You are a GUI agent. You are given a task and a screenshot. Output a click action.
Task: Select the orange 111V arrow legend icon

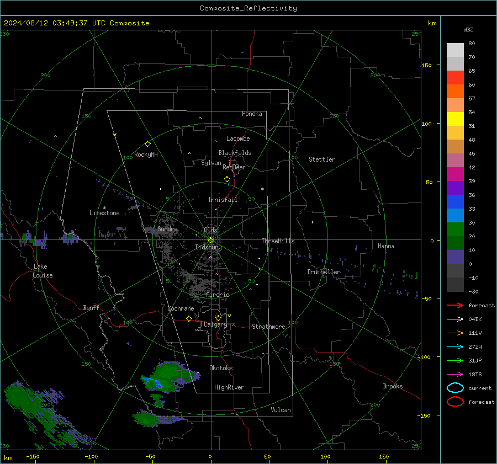click(x=455, y=333)
